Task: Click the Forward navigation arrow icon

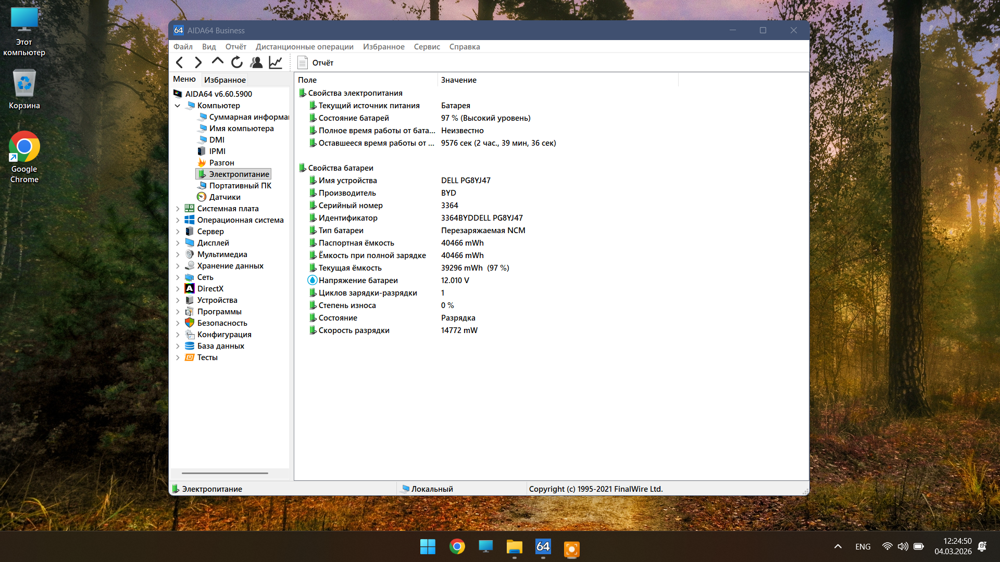Action: 198,63
